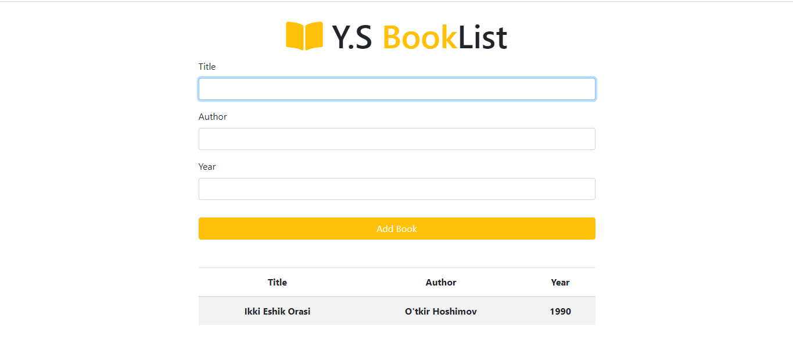Click the yellow Add Book button

[x=397, y=229]
